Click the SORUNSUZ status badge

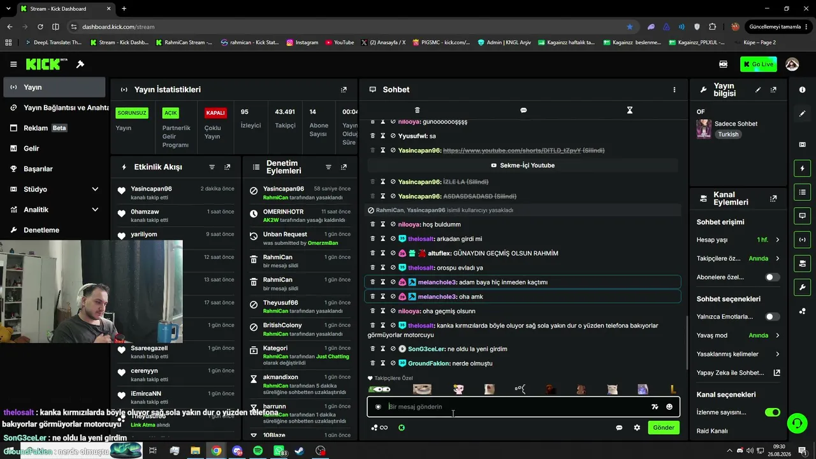[x=132, y=113]
